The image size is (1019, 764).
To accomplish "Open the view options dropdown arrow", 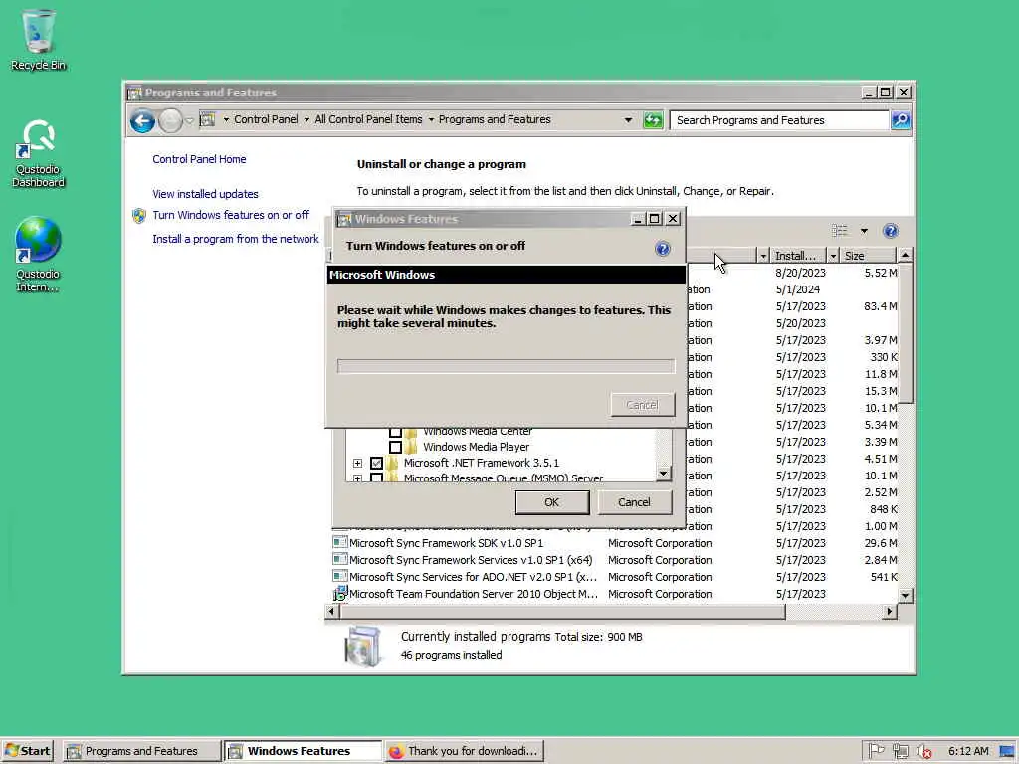I will (x=864, y=231).
